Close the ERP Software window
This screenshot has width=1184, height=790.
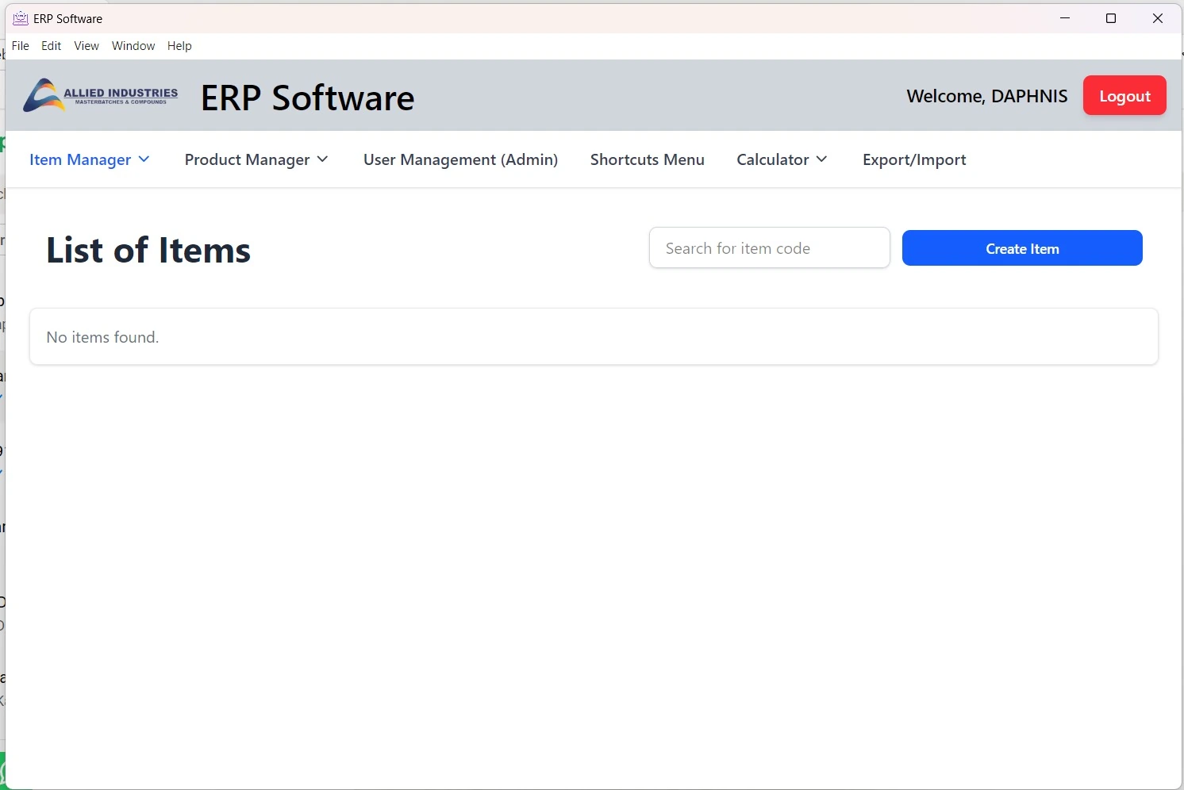click(1158, 18)
